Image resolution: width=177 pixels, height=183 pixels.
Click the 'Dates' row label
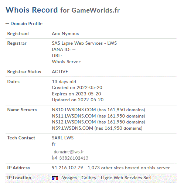13,82
